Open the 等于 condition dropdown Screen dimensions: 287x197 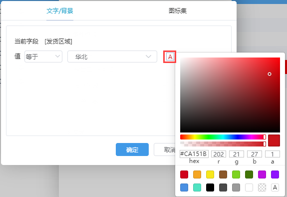43,56
